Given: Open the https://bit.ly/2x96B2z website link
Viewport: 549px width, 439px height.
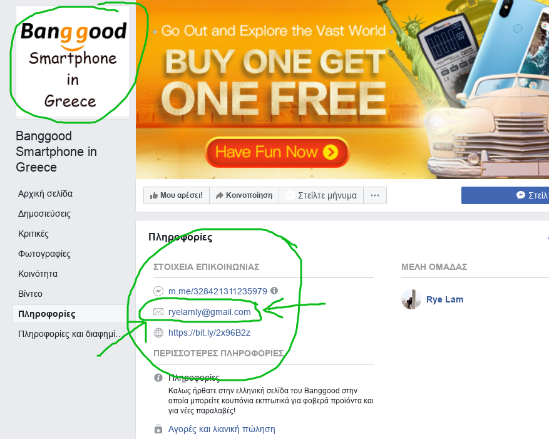Looking at the screenshot, I should click(209, 333).
